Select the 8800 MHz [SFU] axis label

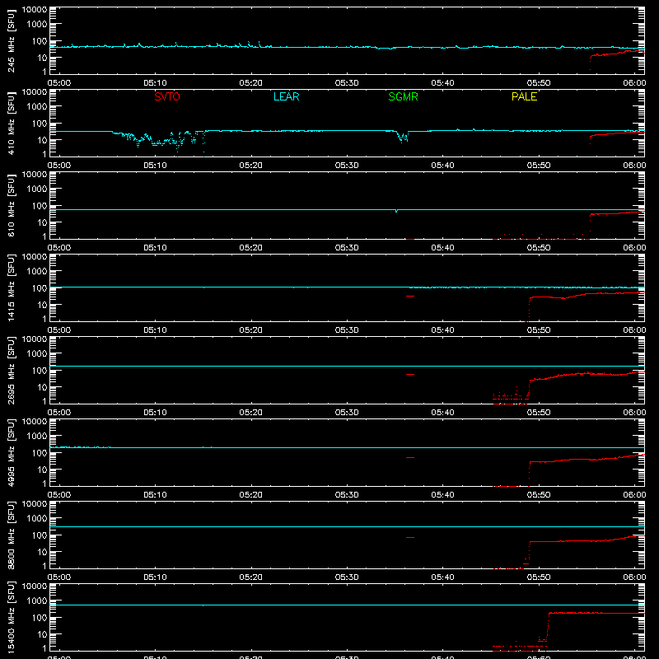point(12,535)
